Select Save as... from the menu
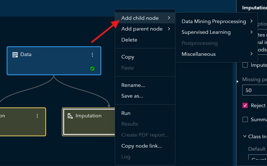 point(132,96)
